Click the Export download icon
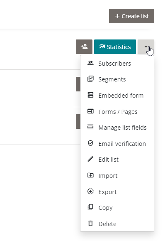Viewport: 165px width, 241px height. pyautogui.click(x=90, y=192)
